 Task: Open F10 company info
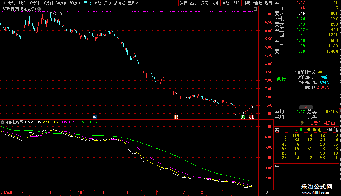236,3
